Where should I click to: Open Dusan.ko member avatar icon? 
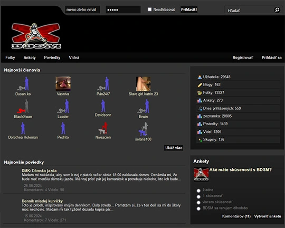pyautogui.click(x=23, y=83)
